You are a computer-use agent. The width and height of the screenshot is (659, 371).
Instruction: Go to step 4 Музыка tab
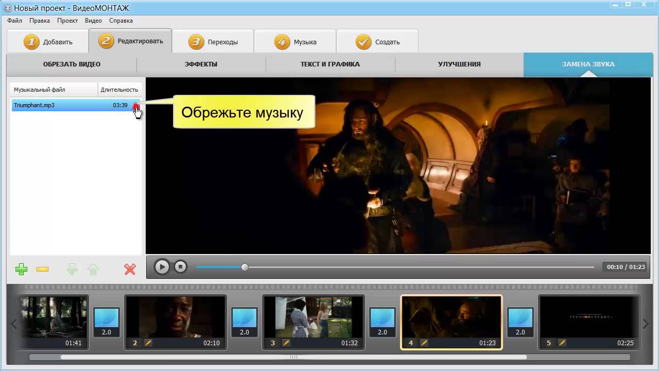pos(295,42)
